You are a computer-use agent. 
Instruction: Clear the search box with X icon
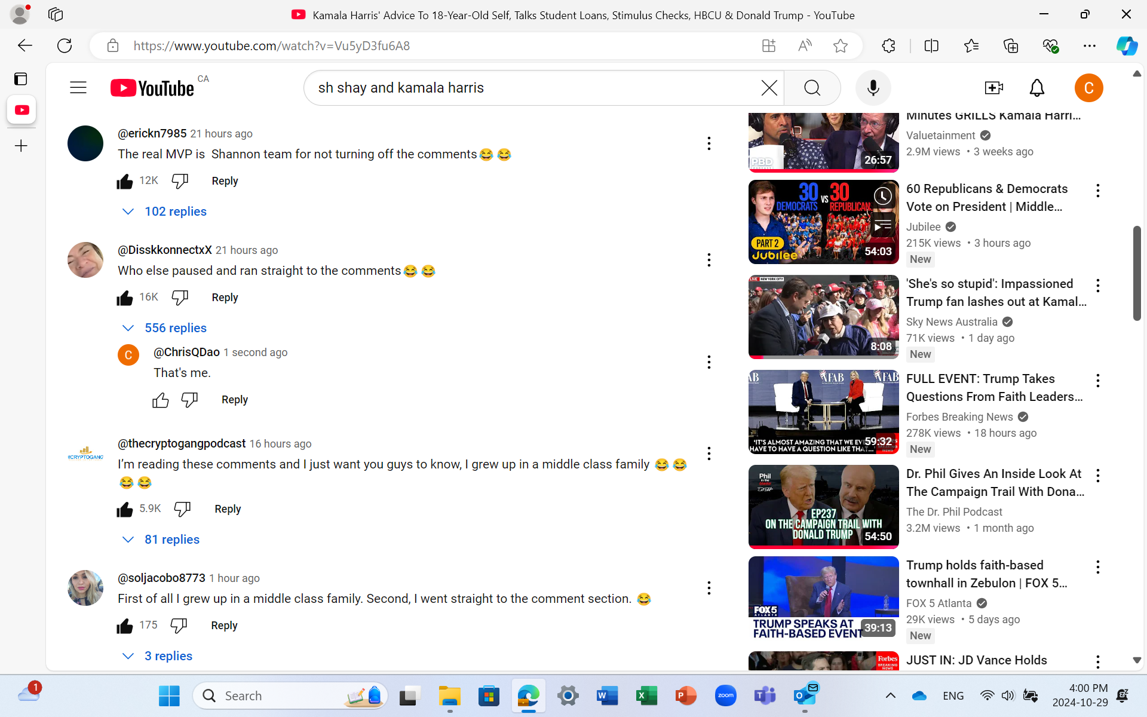click(769, 88)
